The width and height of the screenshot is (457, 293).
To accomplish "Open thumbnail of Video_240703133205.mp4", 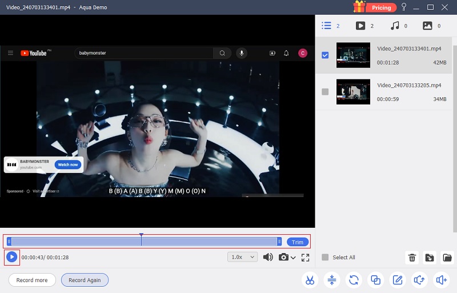I will pos(353,92).
